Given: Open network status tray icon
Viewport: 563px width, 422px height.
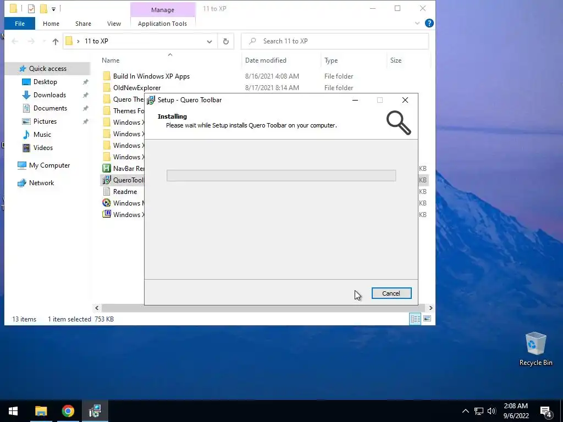Looking at the screenshot, I should [x=479, y=411].
